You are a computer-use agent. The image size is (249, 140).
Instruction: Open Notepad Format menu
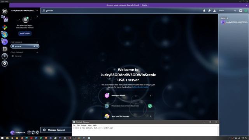click(84, 125)
